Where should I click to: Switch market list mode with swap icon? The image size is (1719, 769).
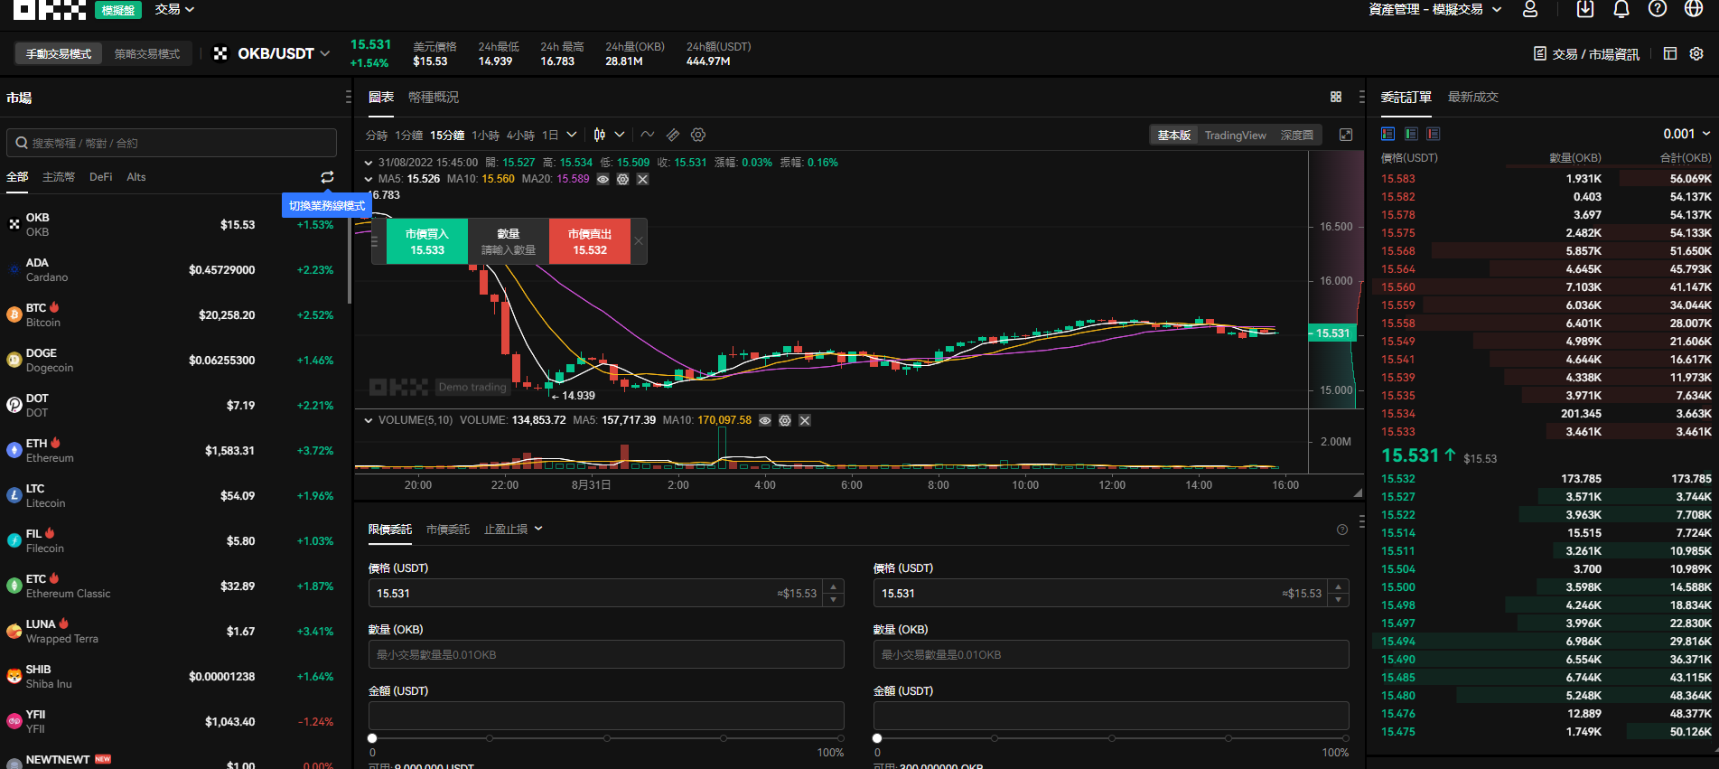tap(327, 177)
